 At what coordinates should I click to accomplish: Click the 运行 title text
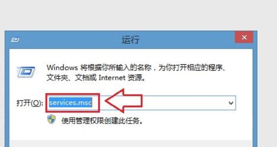point(131,40)
